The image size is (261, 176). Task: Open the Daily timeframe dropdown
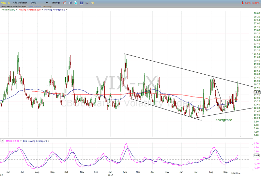[36, 3]
